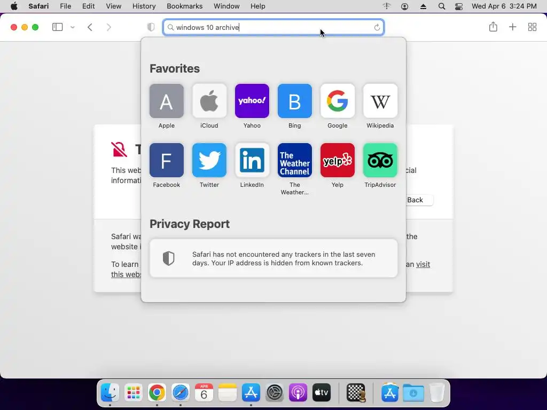Open the View menu
The width and height of the screenshot is (547, 410).
pos(113,6)
